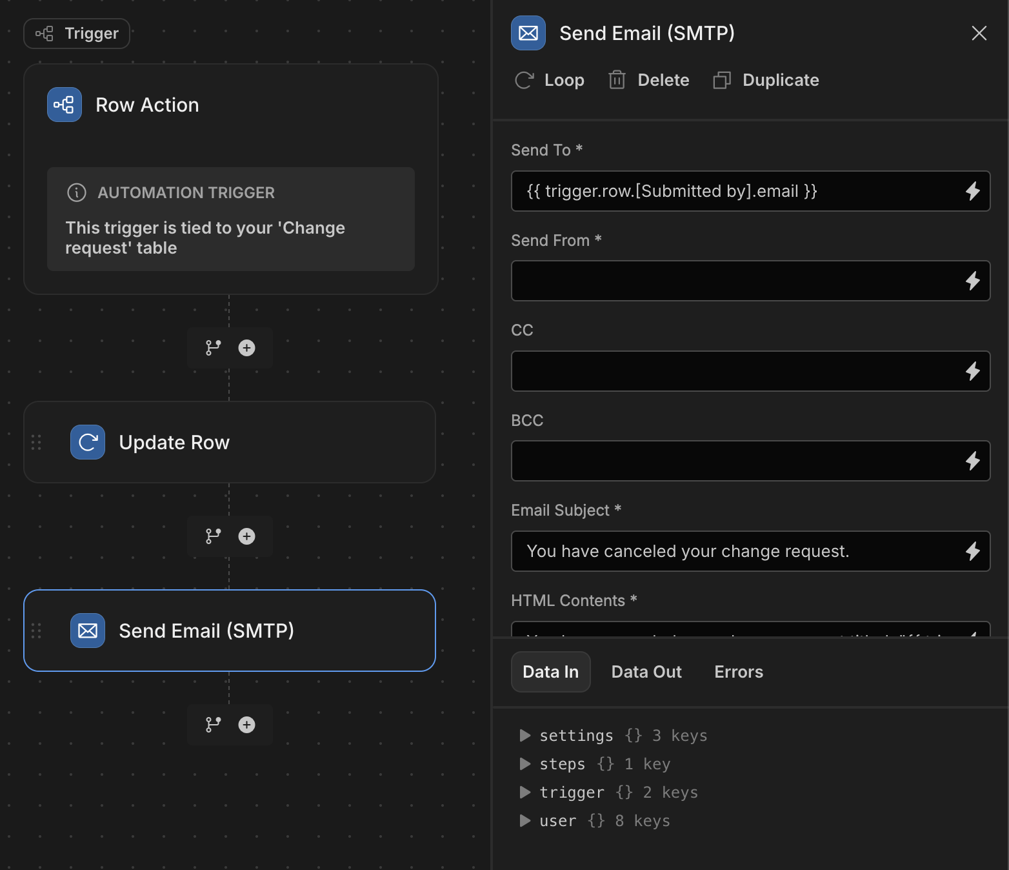Select the Send Email (SMTP) step card
The width and height of the screenshot is (1009, 870).
click(230, 631)
